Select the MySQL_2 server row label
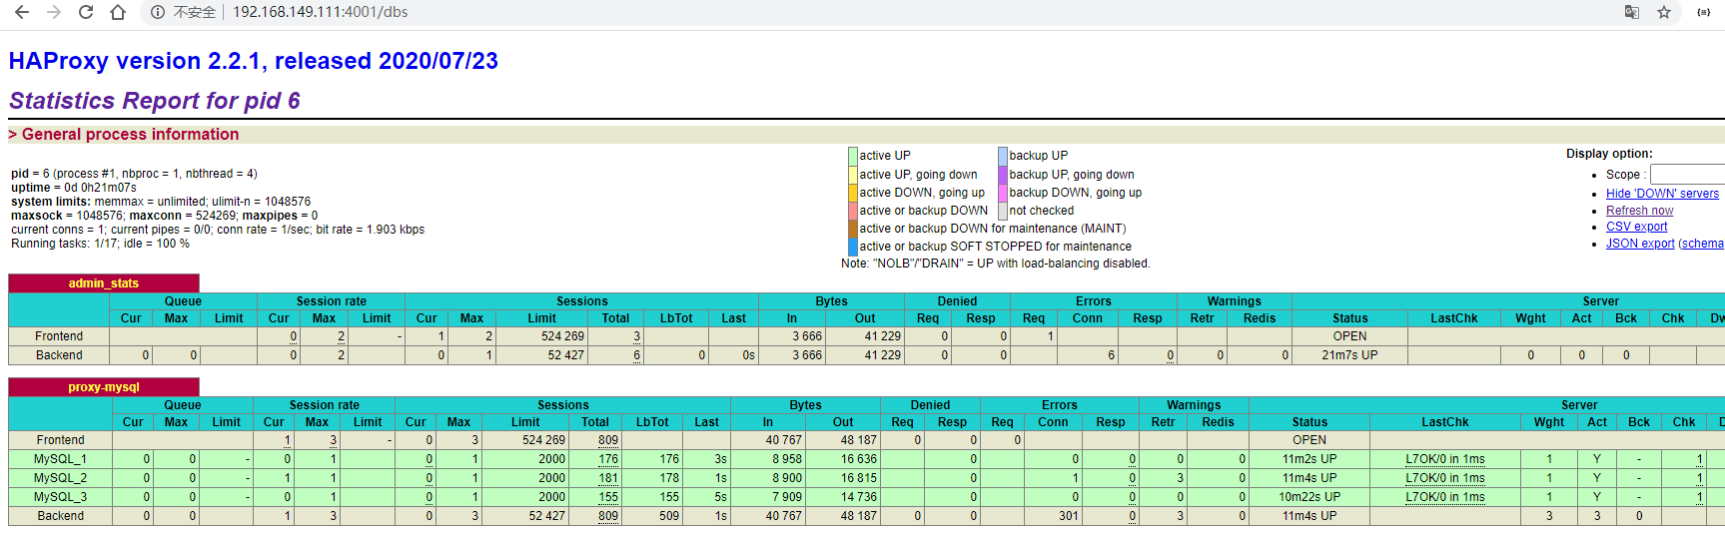1725x538 pixels. [60, 478]
